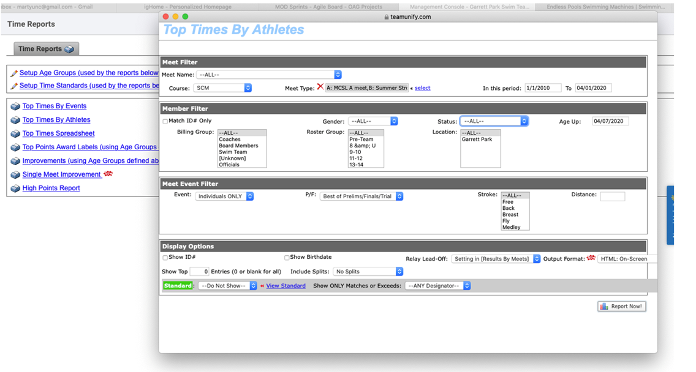The width and height of the screenshot is (696, 372).
Task: Select Medley in Stroke list
Action: click(x=515, y=227)
